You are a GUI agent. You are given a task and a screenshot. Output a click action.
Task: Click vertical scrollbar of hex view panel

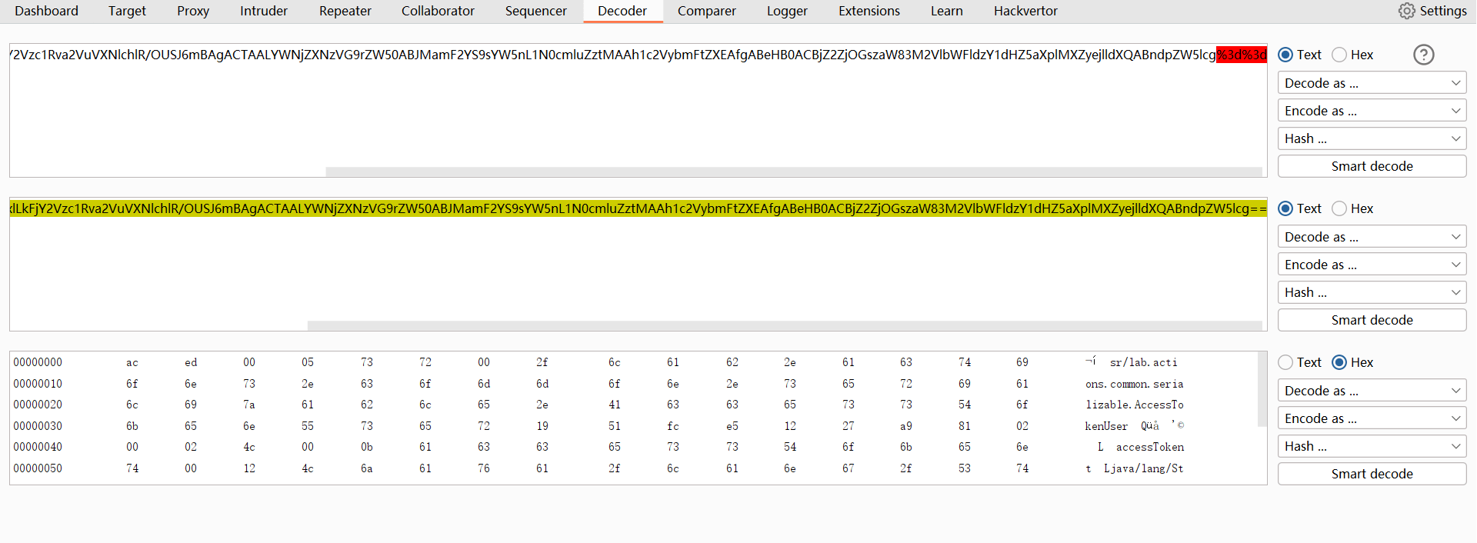tap(1262, 389)
